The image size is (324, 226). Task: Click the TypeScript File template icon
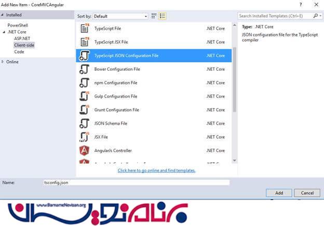point(85,29)
